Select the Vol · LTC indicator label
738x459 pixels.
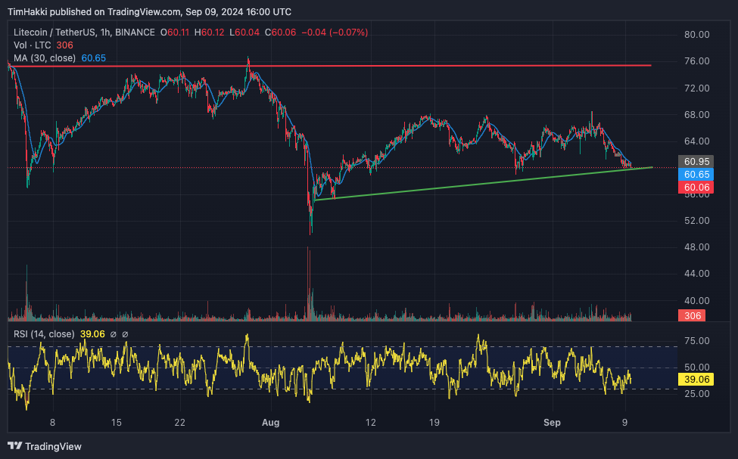tap(33, 45)
